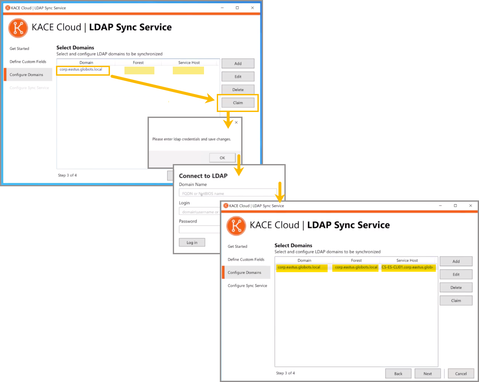Click the small KACE title bar icon in the front window
Screen dimensions: 479x382
pyautogui.click(x=225, y=206)
